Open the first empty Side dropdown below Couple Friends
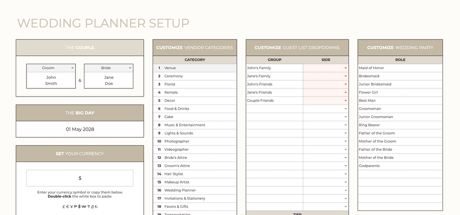The image size is (460, 215). tap(345, 109)
